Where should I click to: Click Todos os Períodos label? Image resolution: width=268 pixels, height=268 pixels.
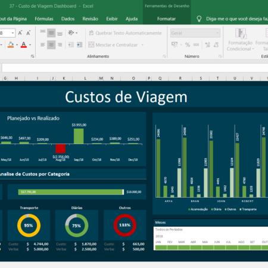pos(169,229)
